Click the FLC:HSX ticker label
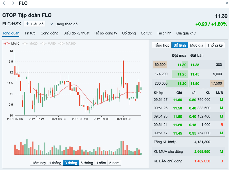 click(x=12, y=24)
